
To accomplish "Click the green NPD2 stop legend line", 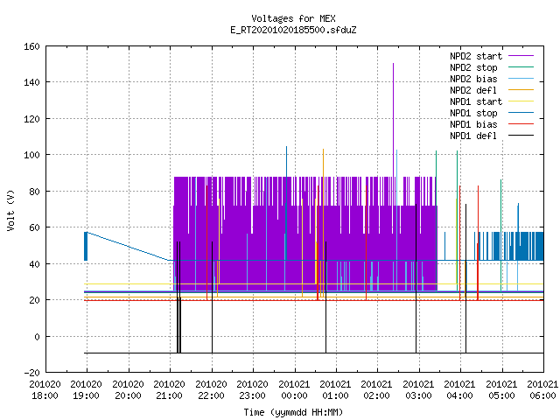I will coord(521,67).
